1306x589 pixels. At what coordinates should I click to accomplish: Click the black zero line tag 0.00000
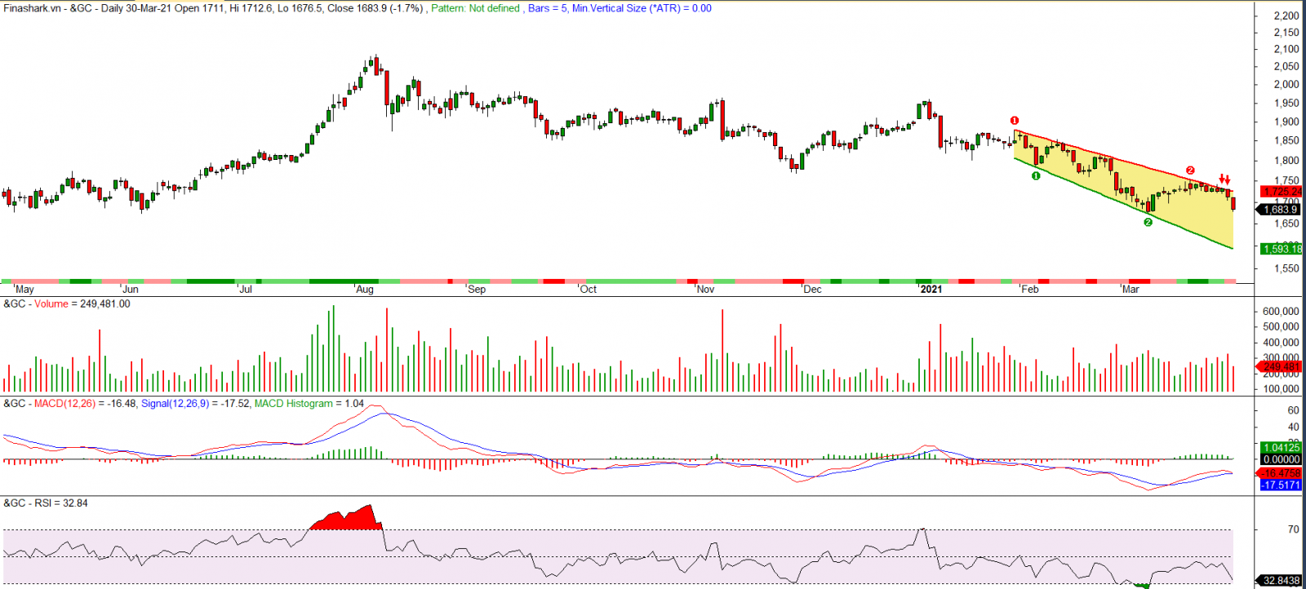1282,459
